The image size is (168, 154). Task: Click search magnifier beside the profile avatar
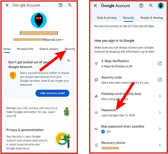coord(151,6)
